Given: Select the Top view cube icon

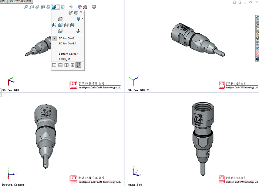Looking at the screenshot, I should [x=60, y=19].
